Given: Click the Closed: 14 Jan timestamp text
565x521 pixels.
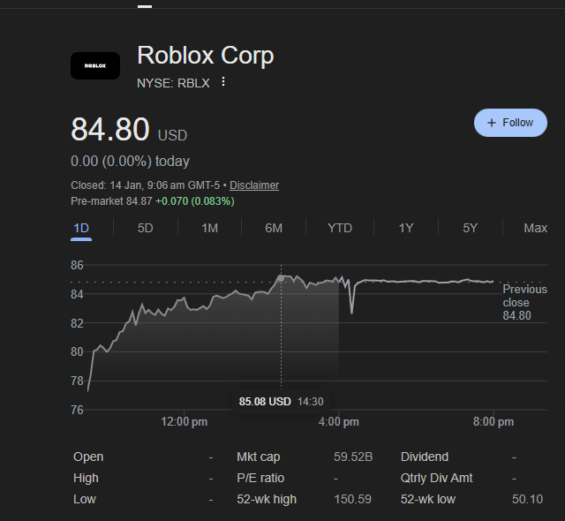Looking at the screenshot, I should click(x=145, y=185).
